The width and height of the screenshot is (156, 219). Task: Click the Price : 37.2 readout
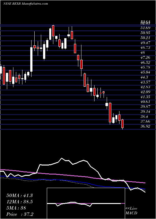20,214
